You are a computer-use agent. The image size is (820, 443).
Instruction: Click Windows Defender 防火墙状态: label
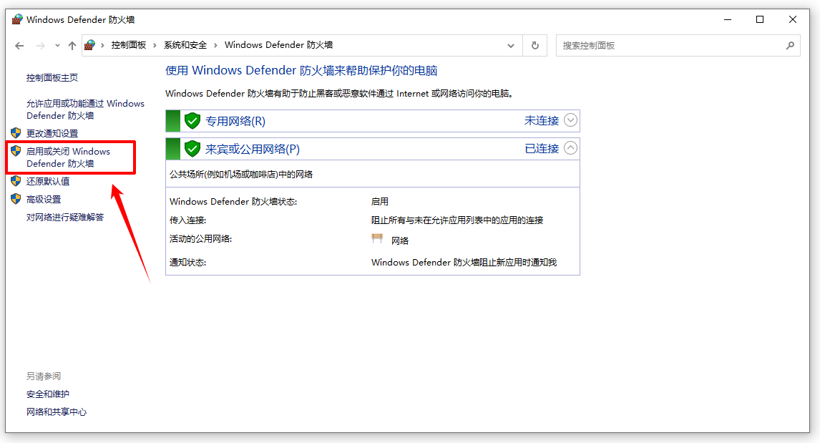click(x=233, y=201)
